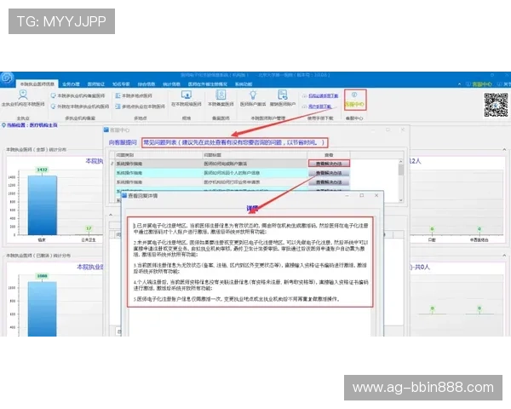The width and height of the screenshot is (511, 409).
Task: Click 查看解决办法 button in the second row
Action: (x=329, y=173)
